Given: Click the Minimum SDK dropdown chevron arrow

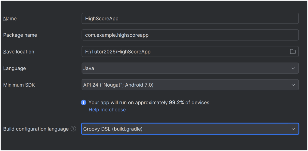Looking at the screenshot, I should coord(293,85).
